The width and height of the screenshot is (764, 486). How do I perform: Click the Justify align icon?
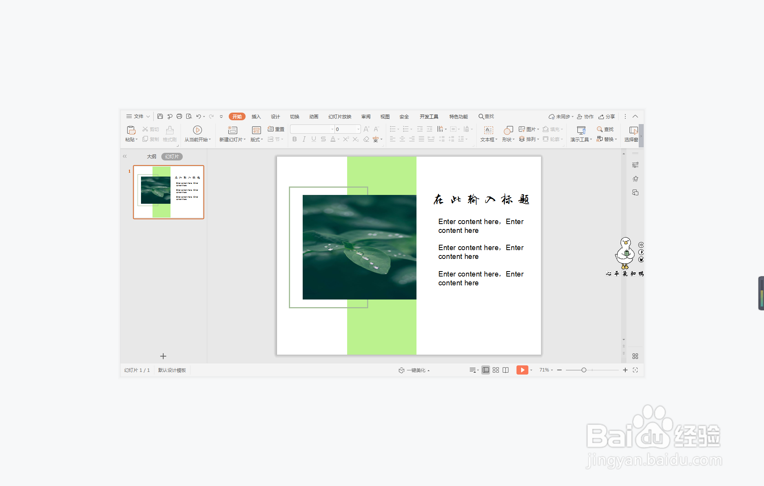pos(421,139)
